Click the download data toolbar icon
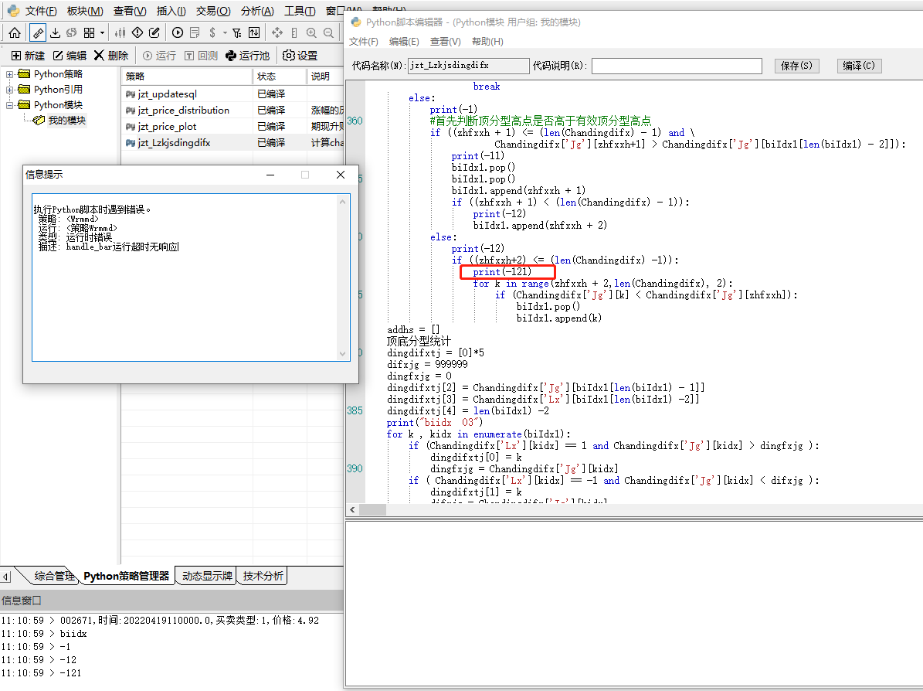Viewport: 923px width, 691px height. (56, 32)
